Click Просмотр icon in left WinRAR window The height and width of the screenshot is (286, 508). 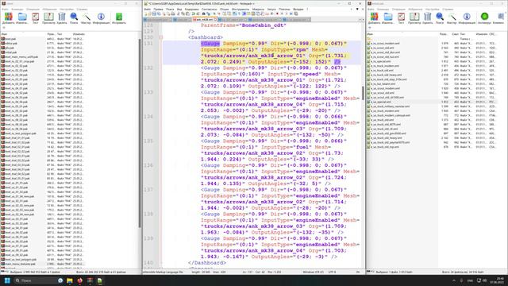click(48, 18)
